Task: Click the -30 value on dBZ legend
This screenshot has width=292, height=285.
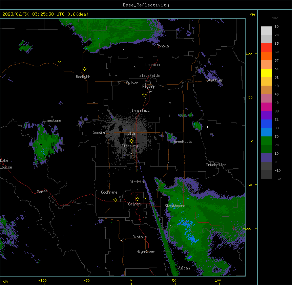Action: tap(277, 179)
